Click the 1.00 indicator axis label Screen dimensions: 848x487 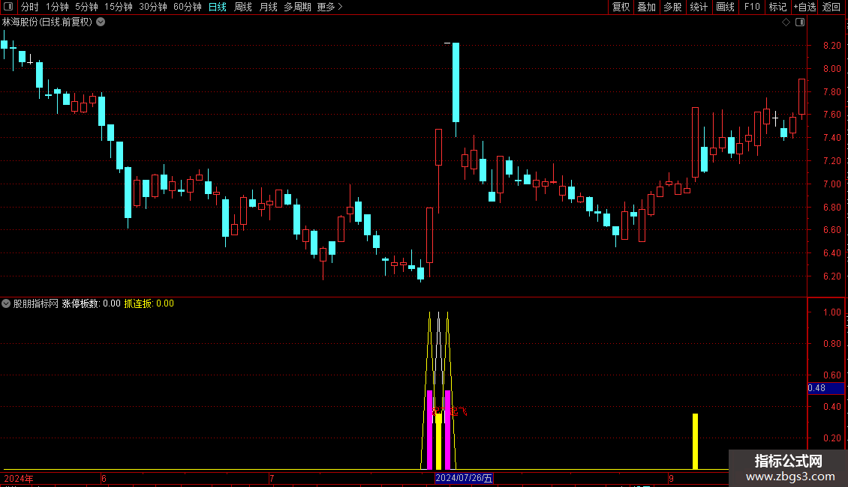[831, 312]
